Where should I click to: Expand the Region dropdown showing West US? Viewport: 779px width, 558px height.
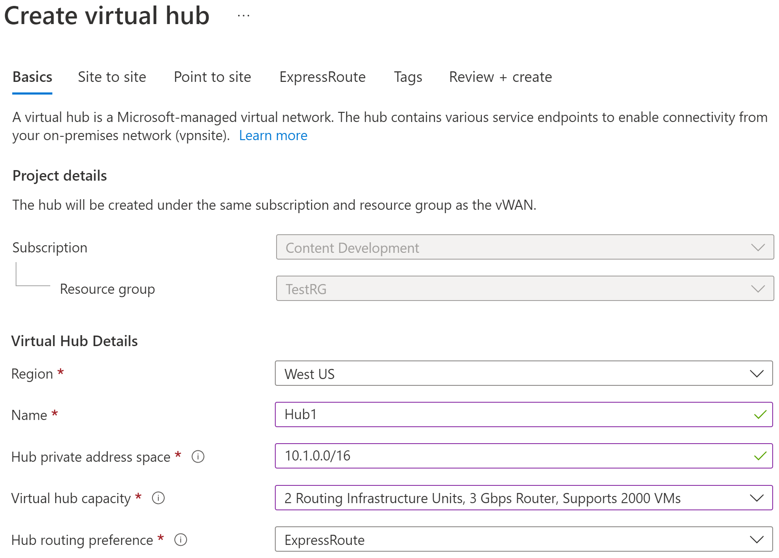pos(755,374)
